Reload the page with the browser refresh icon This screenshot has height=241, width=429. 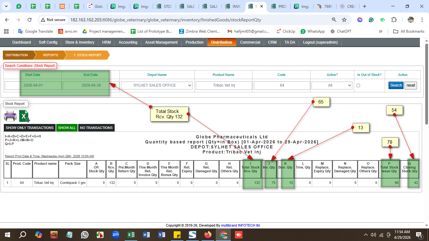point(30,20)
